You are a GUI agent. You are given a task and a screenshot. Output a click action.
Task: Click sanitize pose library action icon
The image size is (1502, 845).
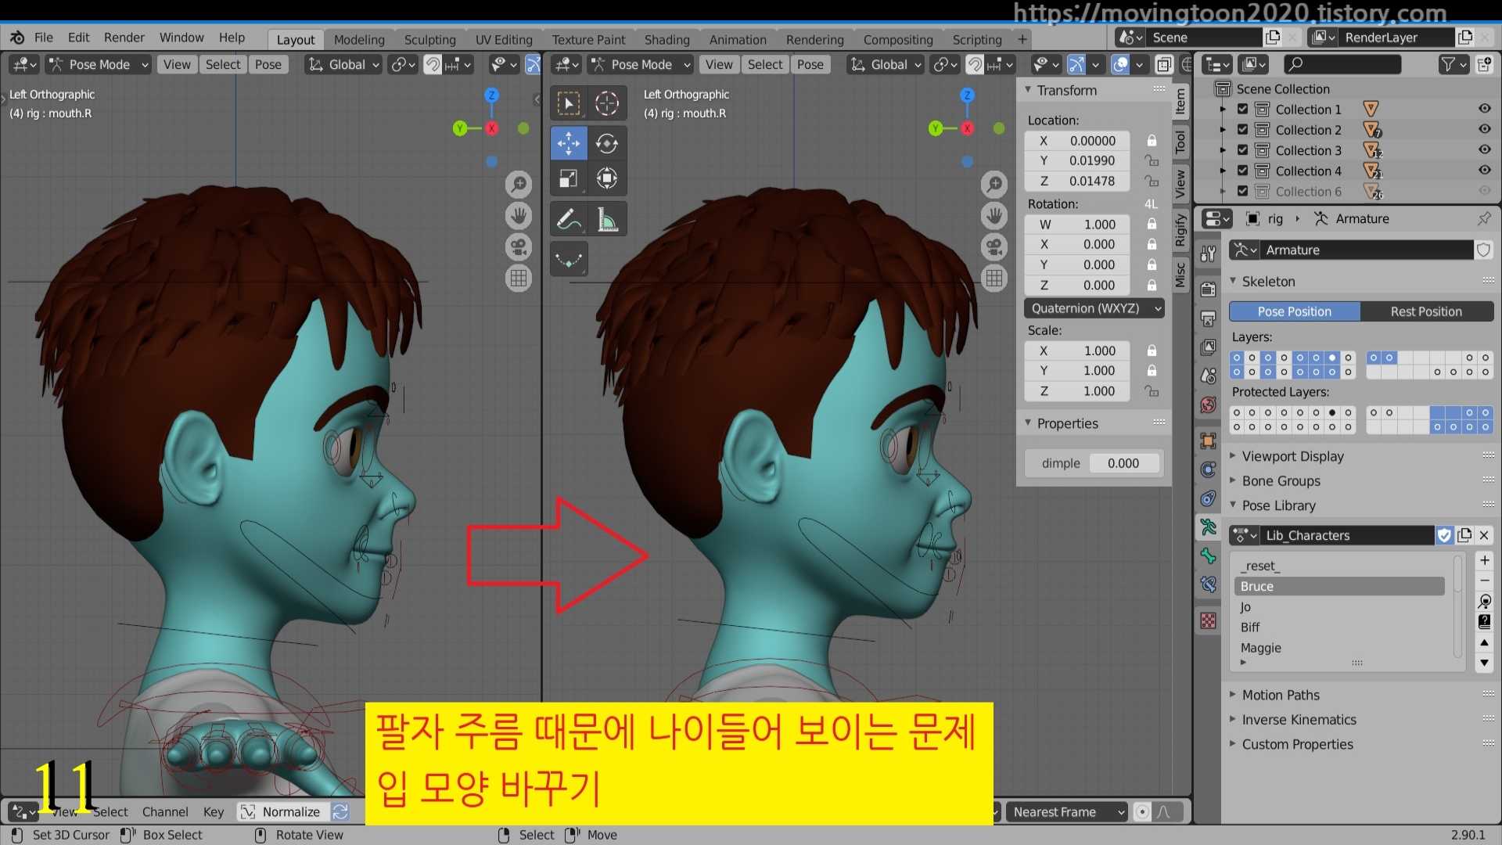(1484, 621)
